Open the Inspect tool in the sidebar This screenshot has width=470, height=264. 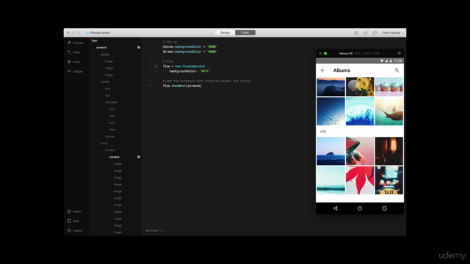75,231
